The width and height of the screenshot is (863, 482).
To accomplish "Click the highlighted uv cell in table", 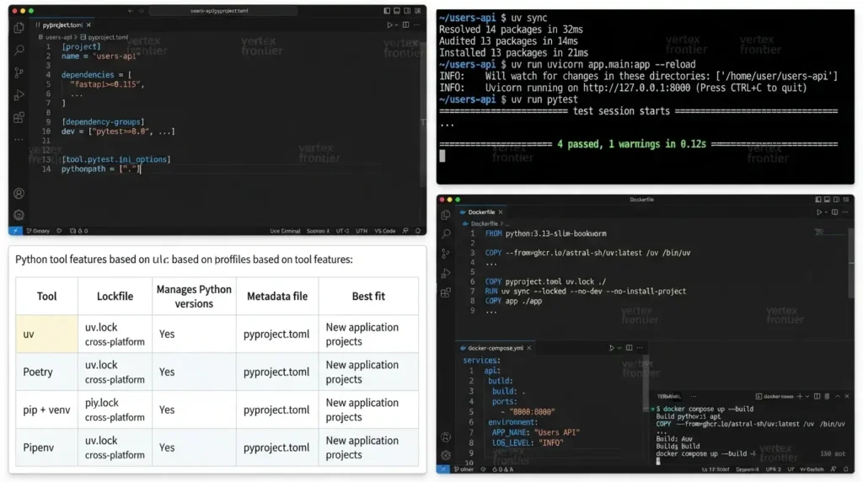I will [x=47, y=334].
